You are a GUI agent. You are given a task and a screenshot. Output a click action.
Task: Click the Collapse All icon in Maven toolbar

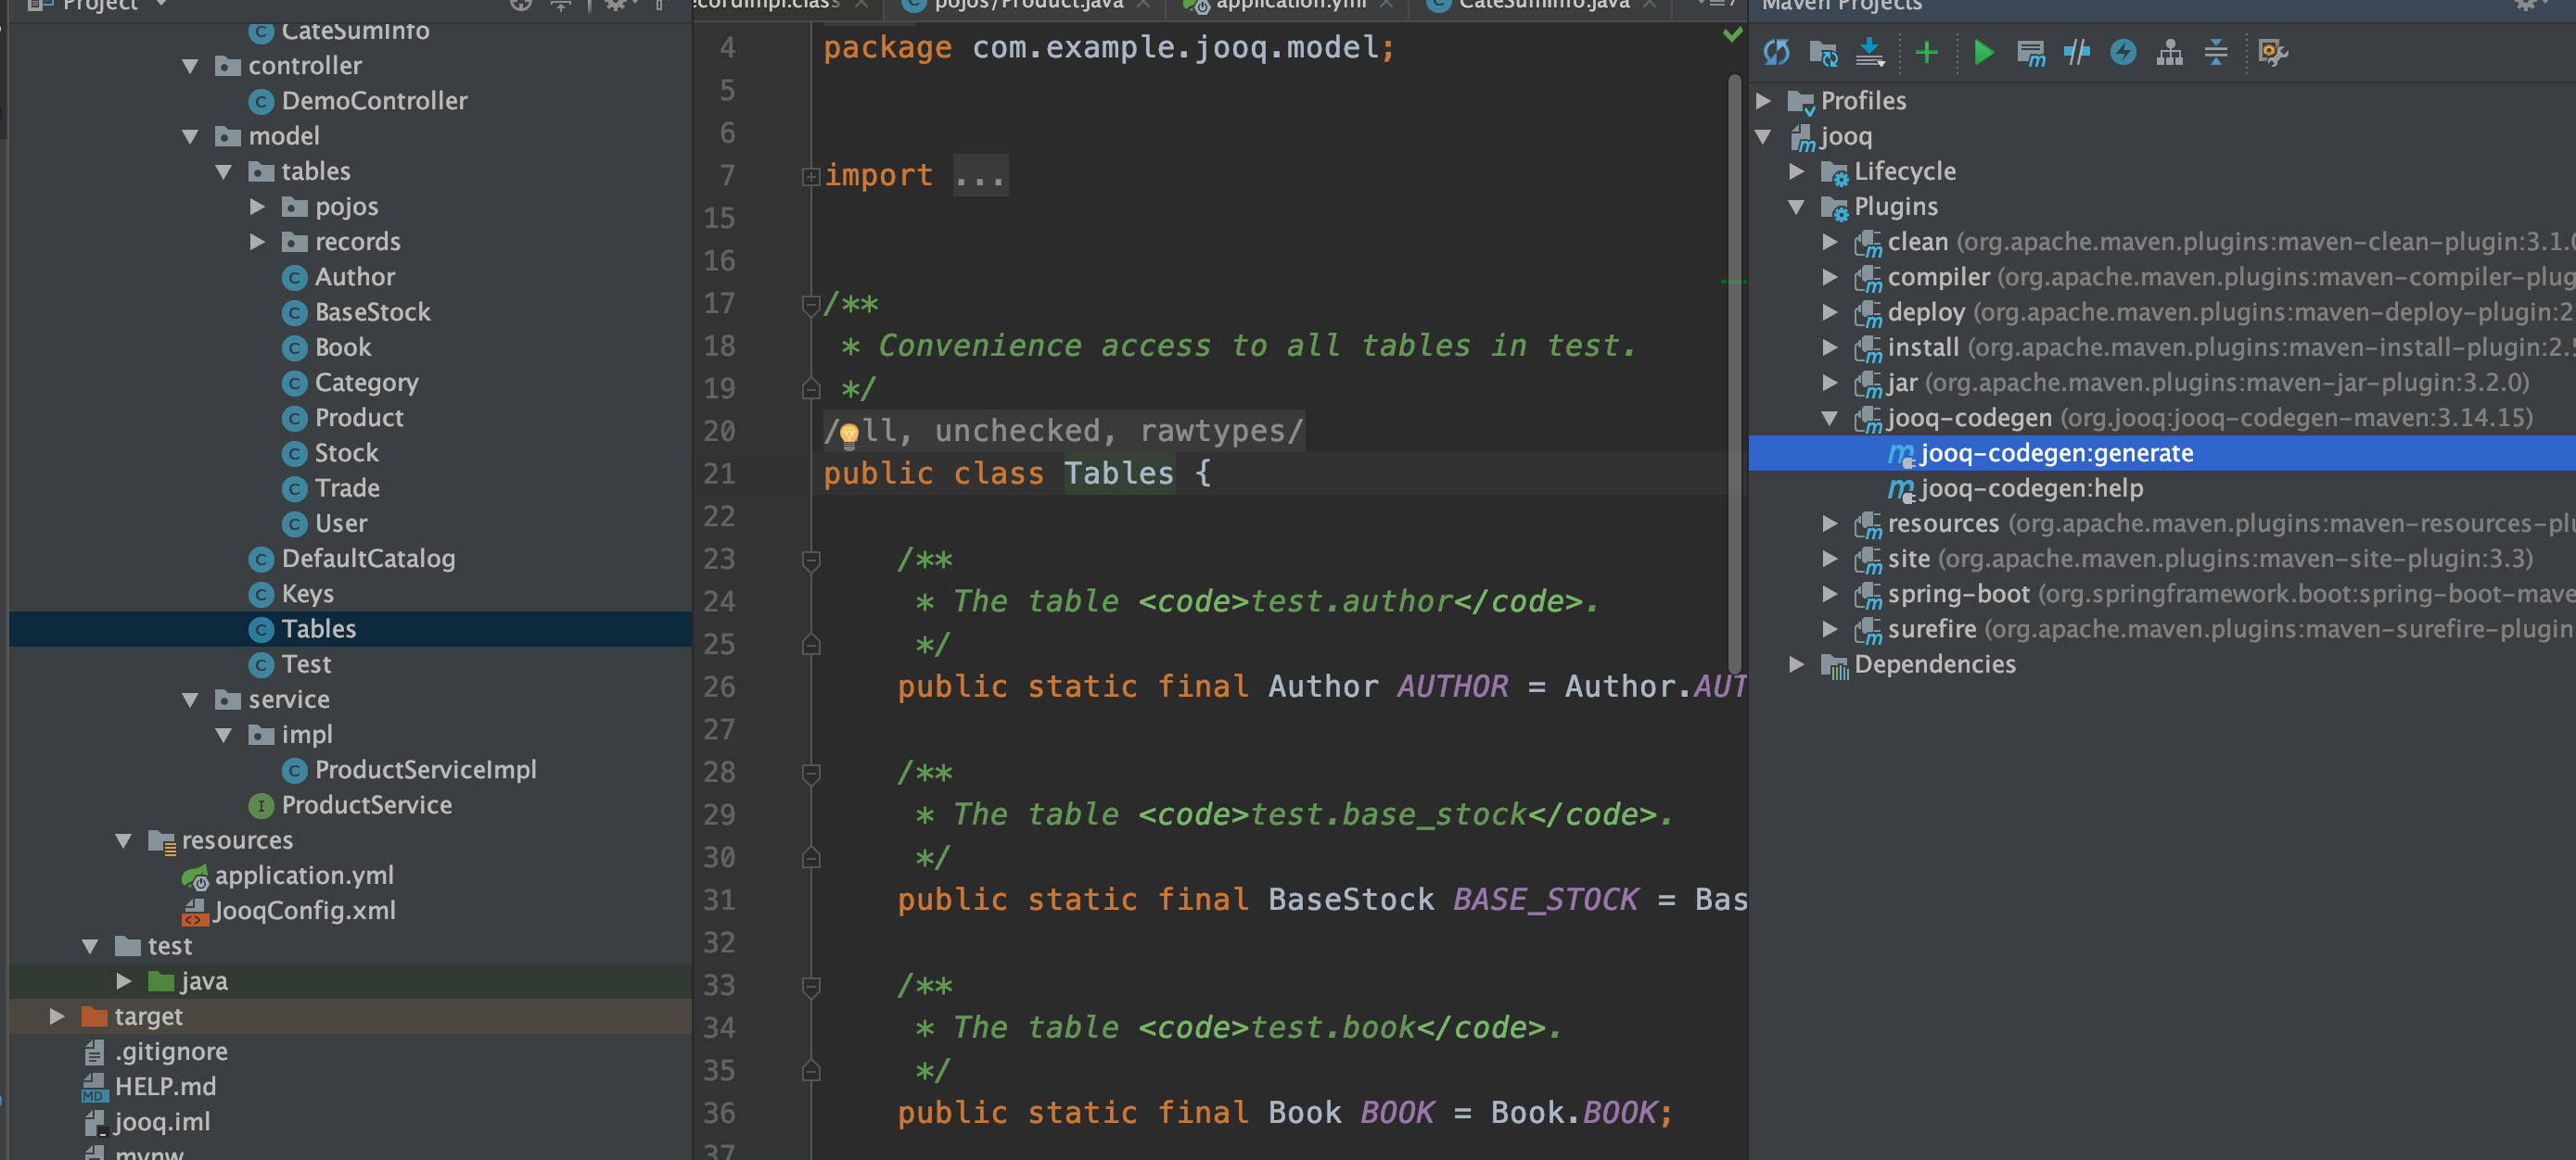point(2216,52)
